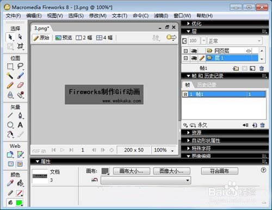
Task: Expand the 特殊字符 panel
Action: click(x=188, y=148)
